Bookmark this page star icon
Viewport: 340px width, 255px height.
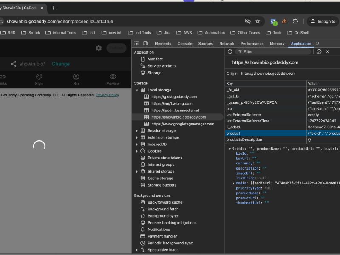(258, 21)
